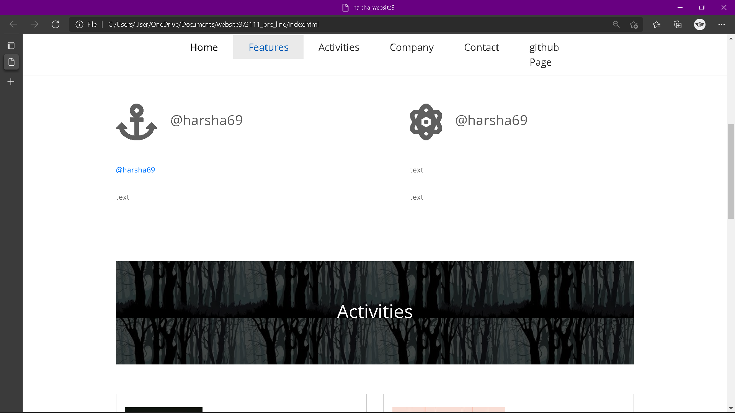Viewport: 735px width, 413px height.
Task: Reload the page with the refresh icon
Action: tap(56, 24)
